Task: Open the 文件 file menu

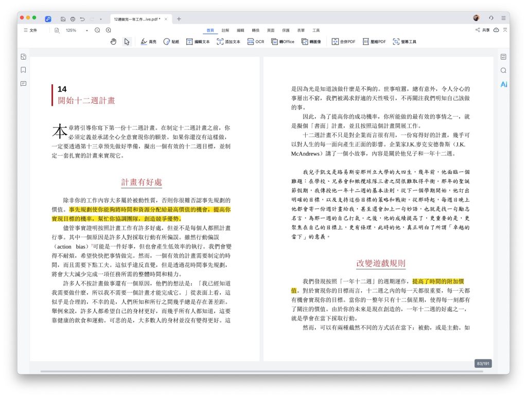Action: (30, 30)
